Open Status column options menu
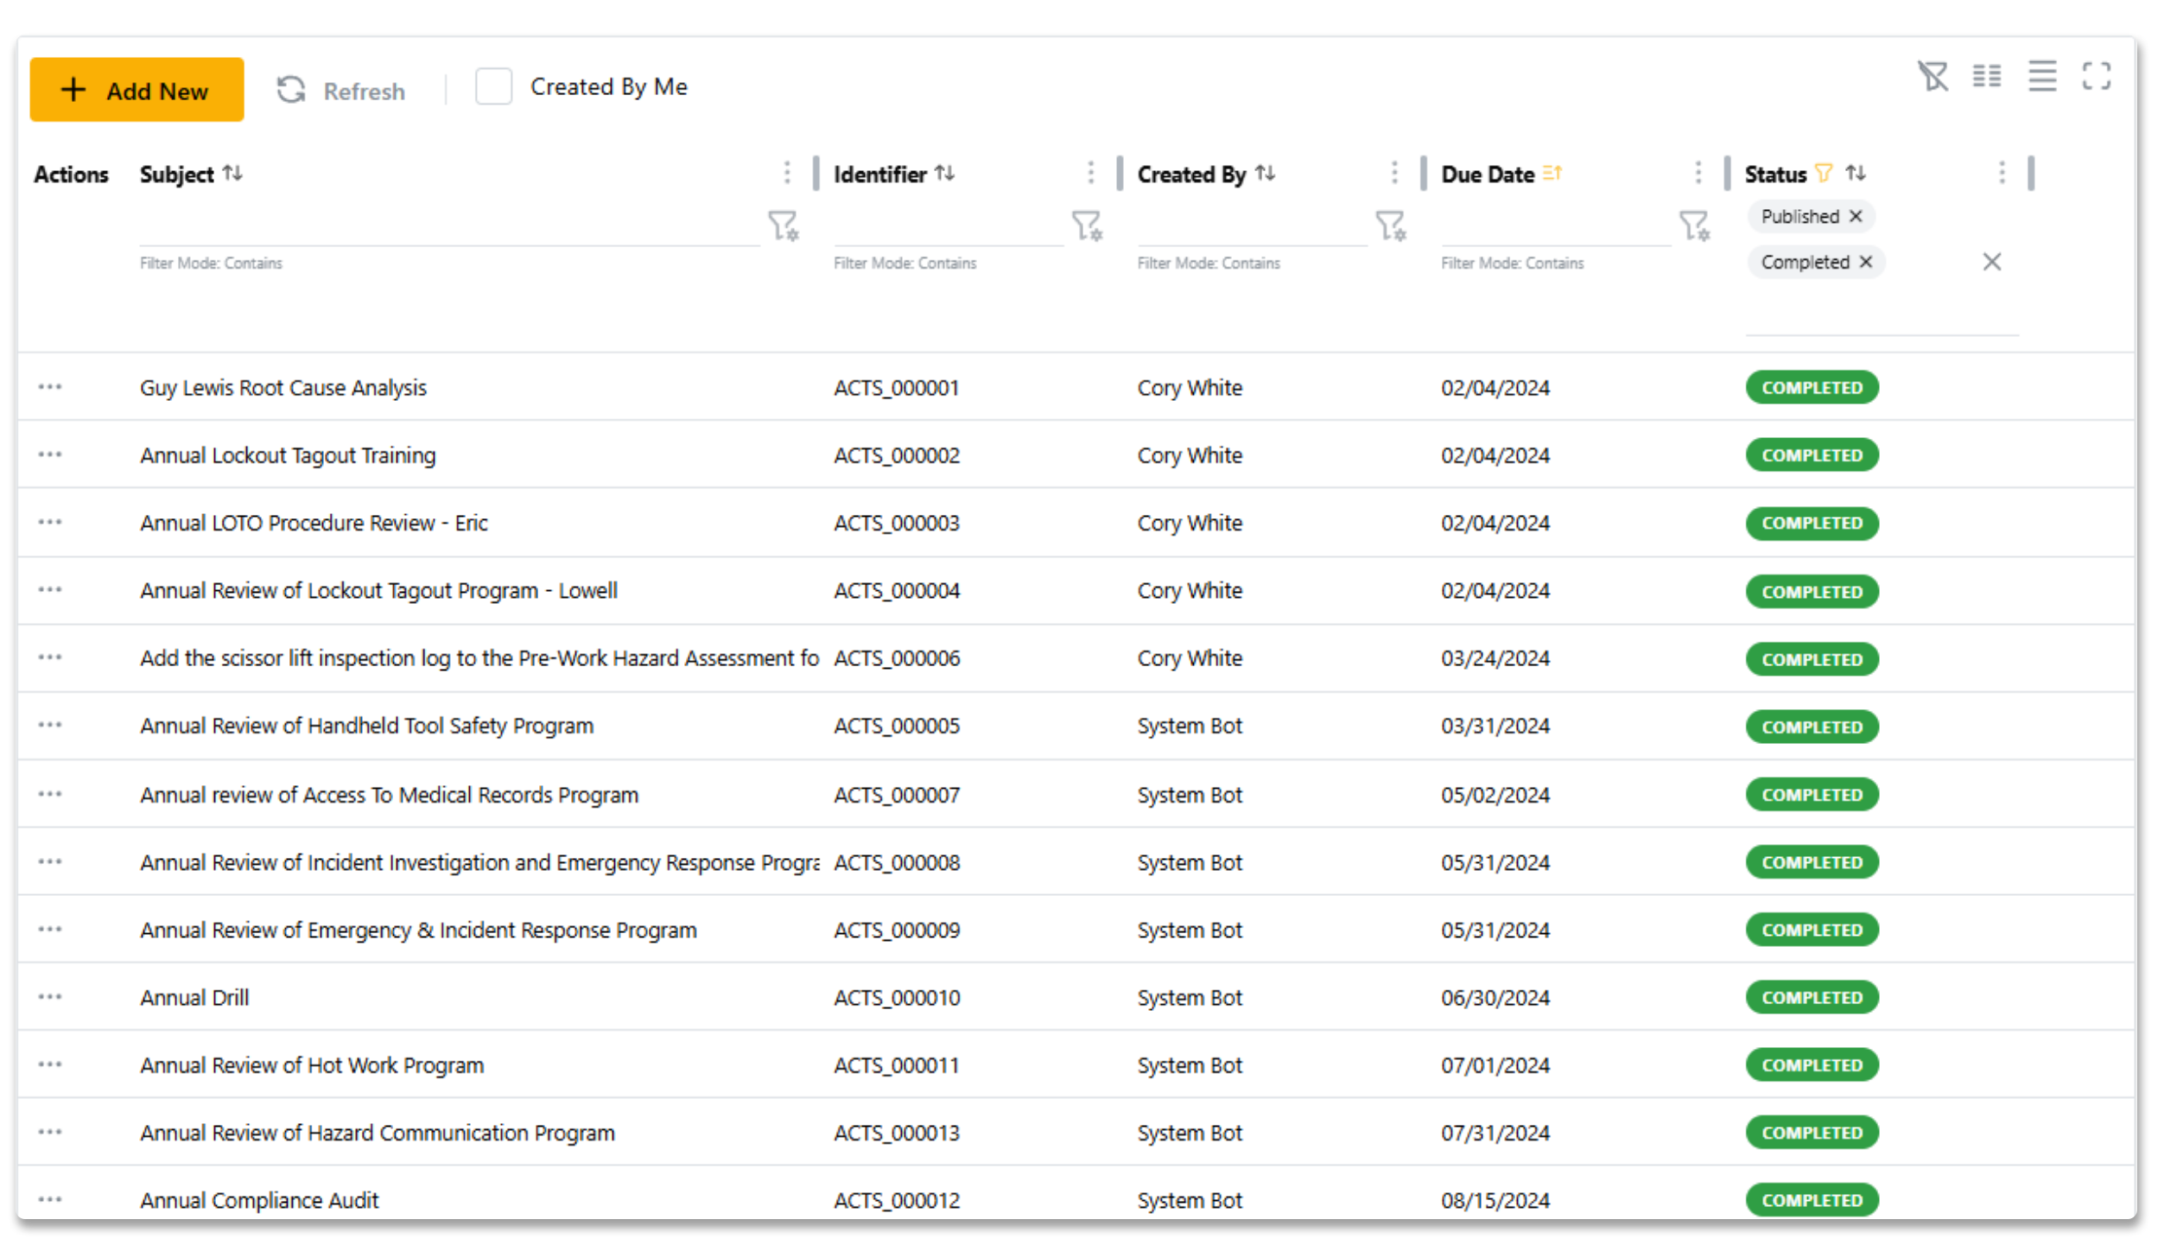The width and height of the screenshot is (2177, 1245). (x=2002, y=174)
